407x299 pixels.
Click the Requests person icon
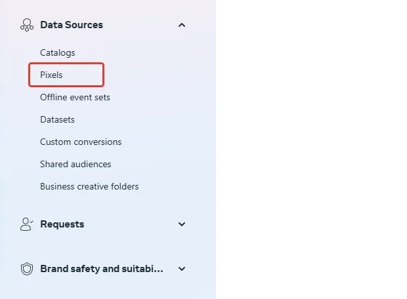point(26,224)
